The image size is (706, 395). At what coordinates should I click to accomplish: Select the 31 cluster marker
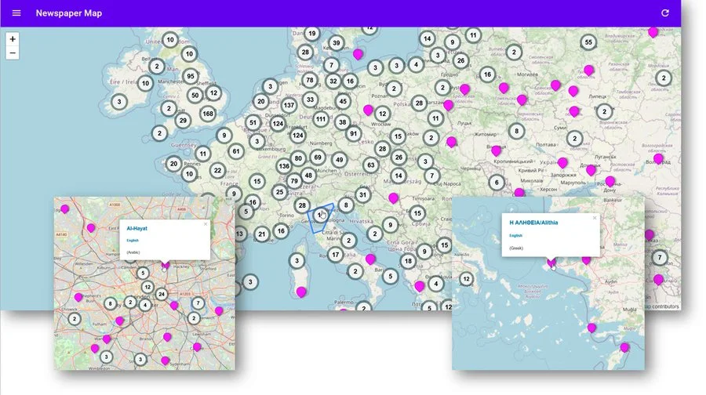tap(363, 195)
